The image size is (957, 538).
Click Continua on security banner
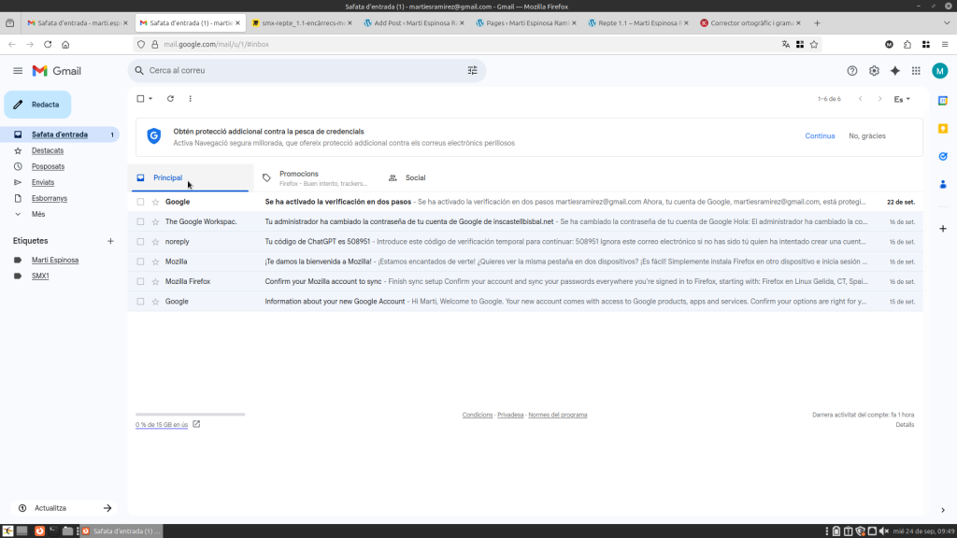(820, 136)
